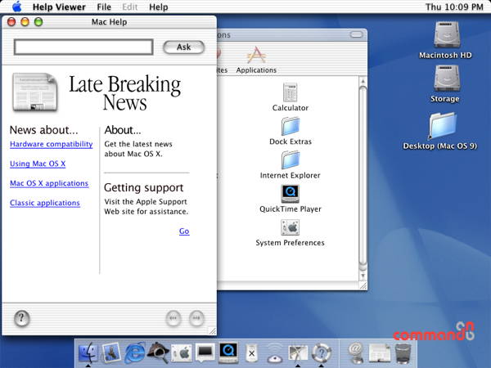
Task: Click the menu bar clock
Action: click(454, 7)
